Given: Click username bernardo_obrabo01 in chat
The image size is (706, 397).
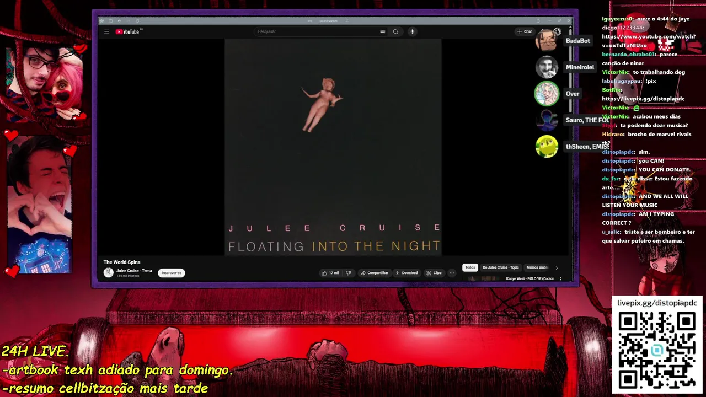Looking at the screenshot, I should (628, 55).
